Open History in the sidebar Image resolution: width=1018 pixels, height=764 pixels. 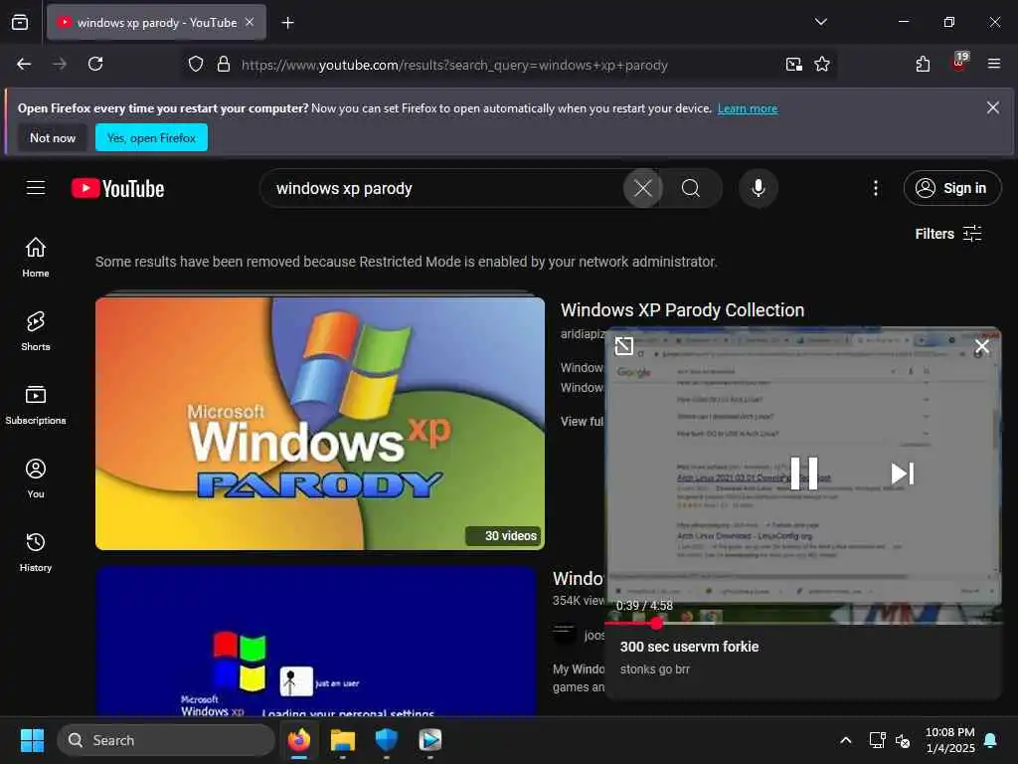[x=36, y=552]
